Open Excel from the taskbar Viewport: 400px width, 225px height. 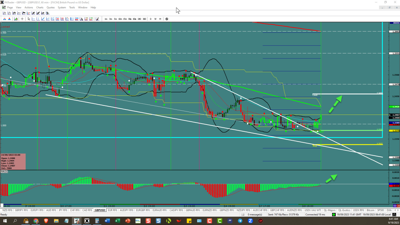point(117,221)
